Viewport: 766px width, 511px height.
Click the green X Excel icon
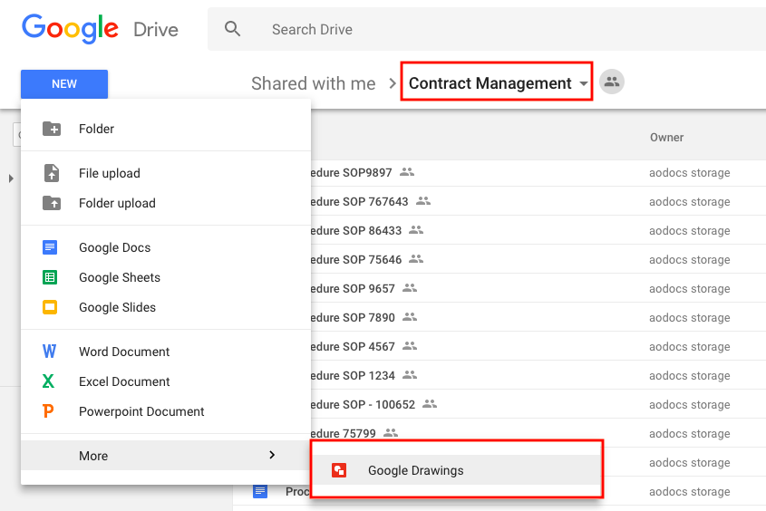[x=48, y=381]
